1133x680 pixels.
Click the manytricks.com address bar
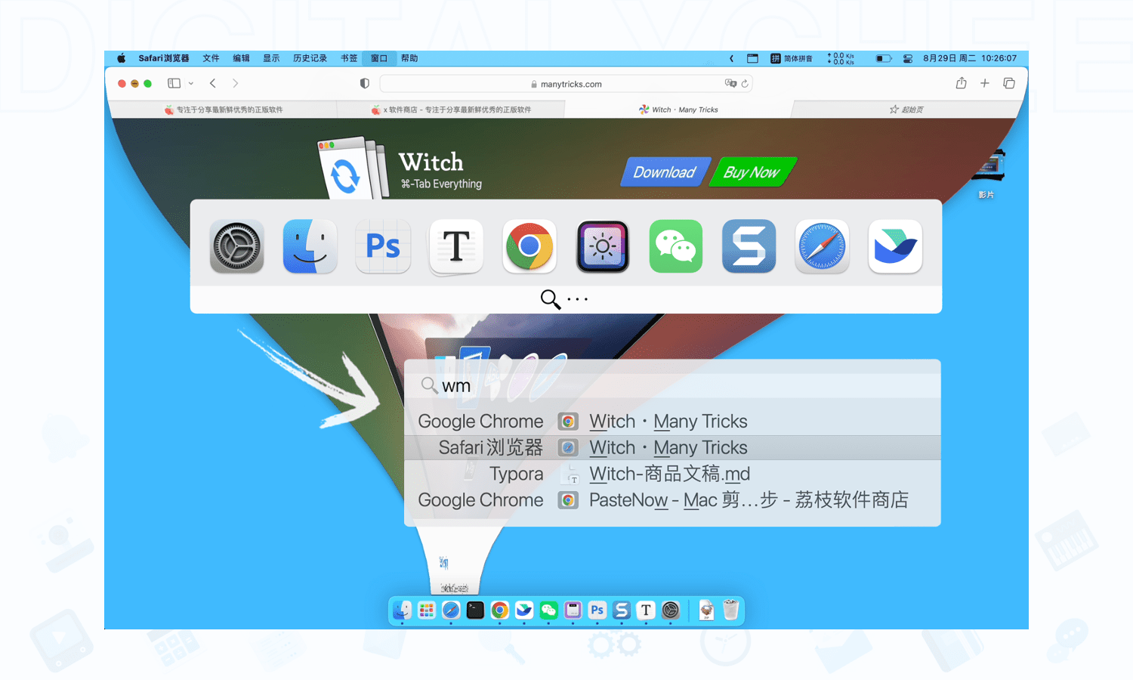pos(566,84)
